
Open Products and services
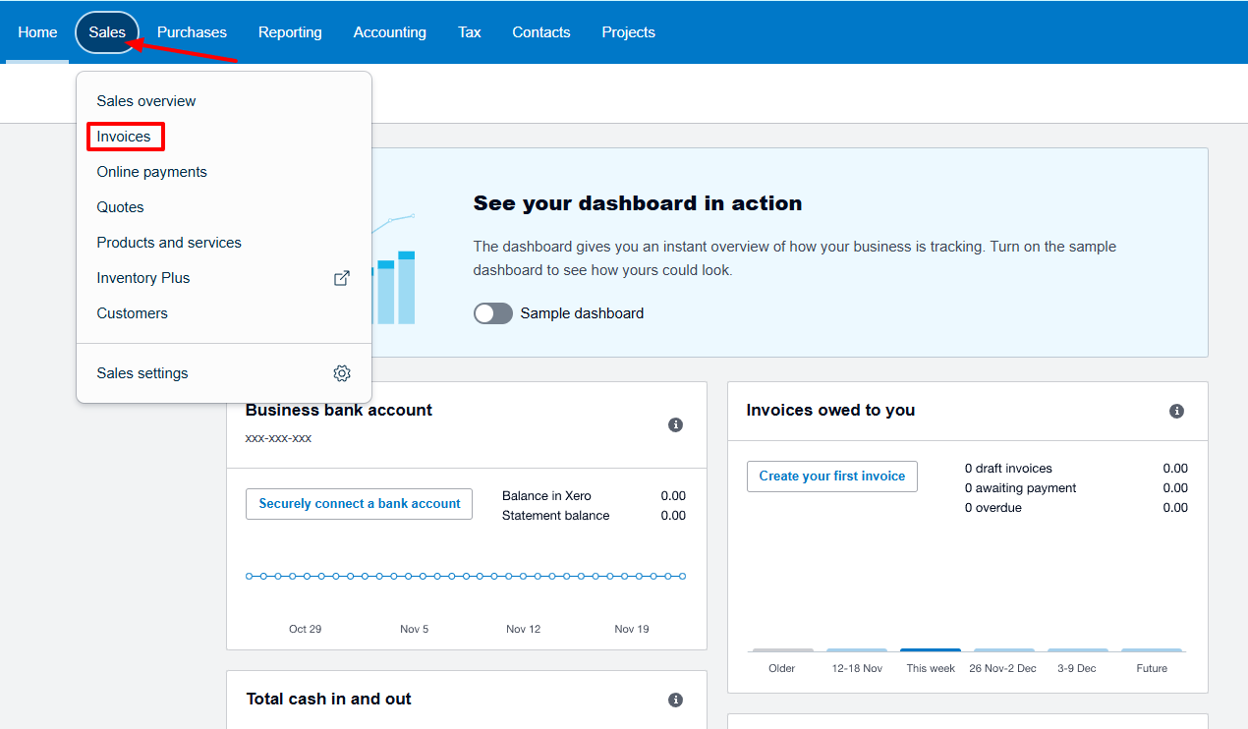pyautogui.click(x=168, y=242)
